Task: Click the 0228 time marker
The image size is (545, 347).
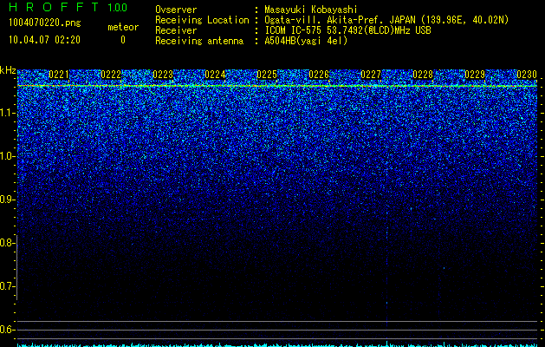Action: coord(423,75)
